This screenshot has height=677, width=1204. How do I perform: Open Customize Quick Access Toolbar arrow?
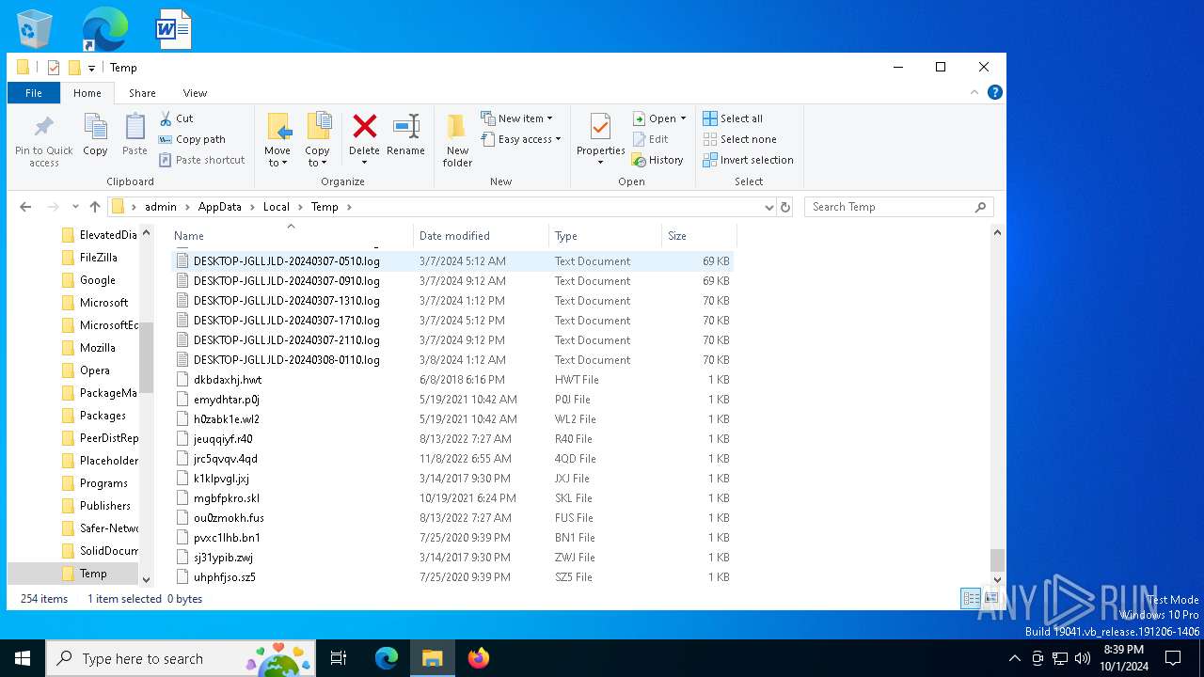91,68
